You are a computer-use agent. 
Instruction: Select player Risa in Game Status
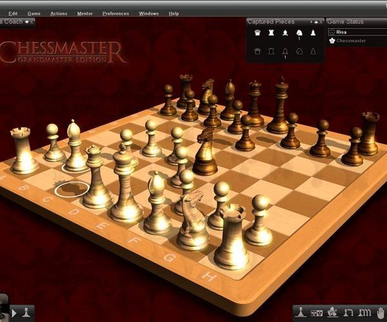pos(341,32)
